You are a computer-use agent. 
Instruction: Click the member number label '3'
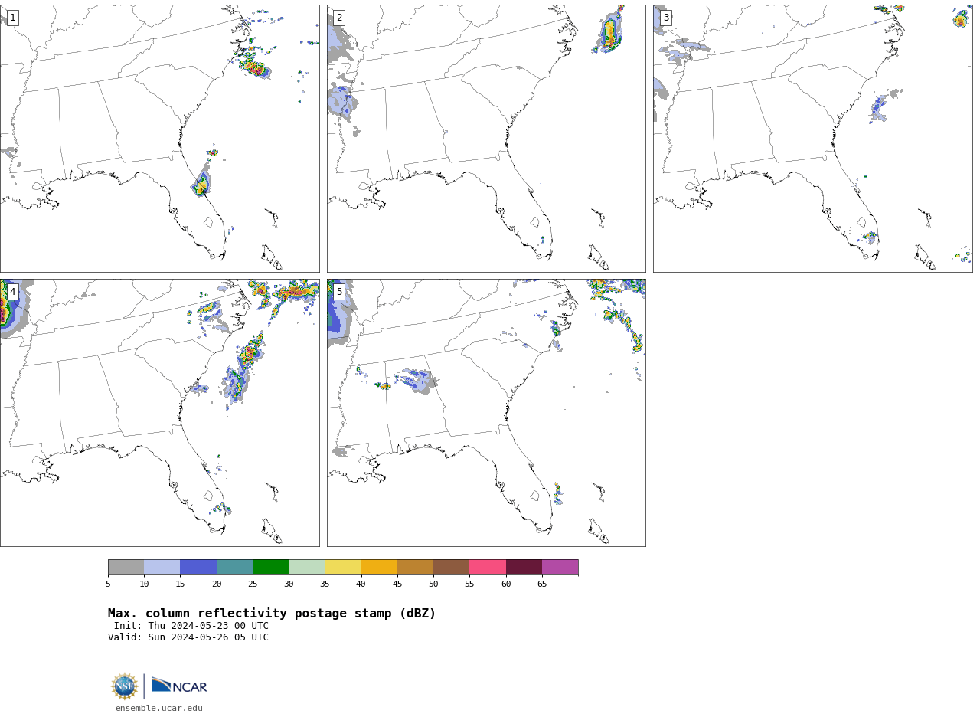(x=666, y=18)
